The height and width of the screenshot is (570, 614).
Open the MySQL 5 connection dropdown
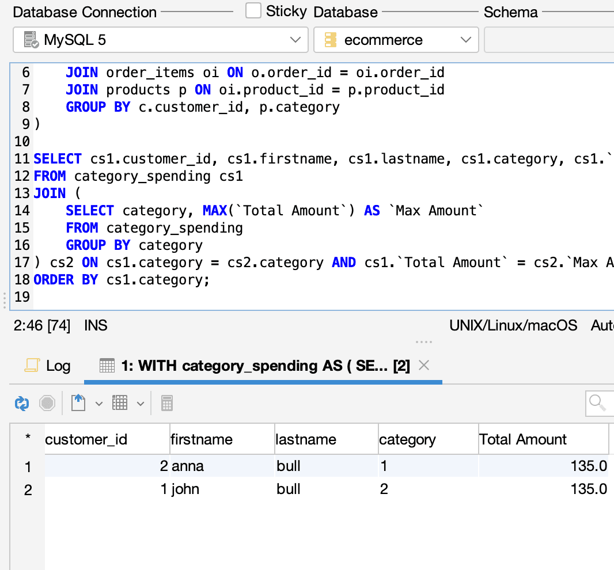[161, 40]
